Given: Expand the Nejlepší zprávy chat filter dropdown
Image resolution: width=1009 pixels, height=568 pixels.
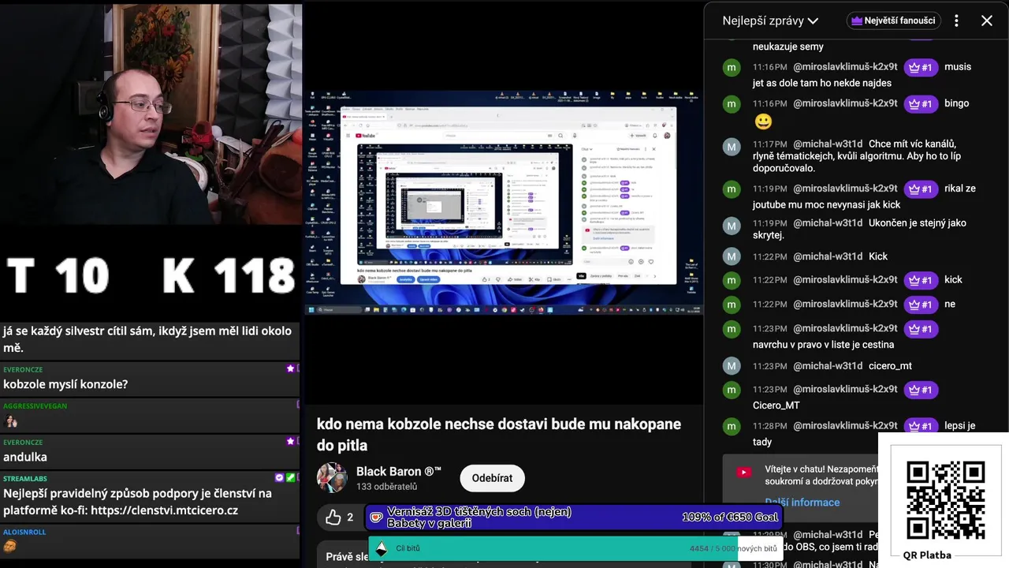Looking at the screenshot, I should tap(770, 21).
